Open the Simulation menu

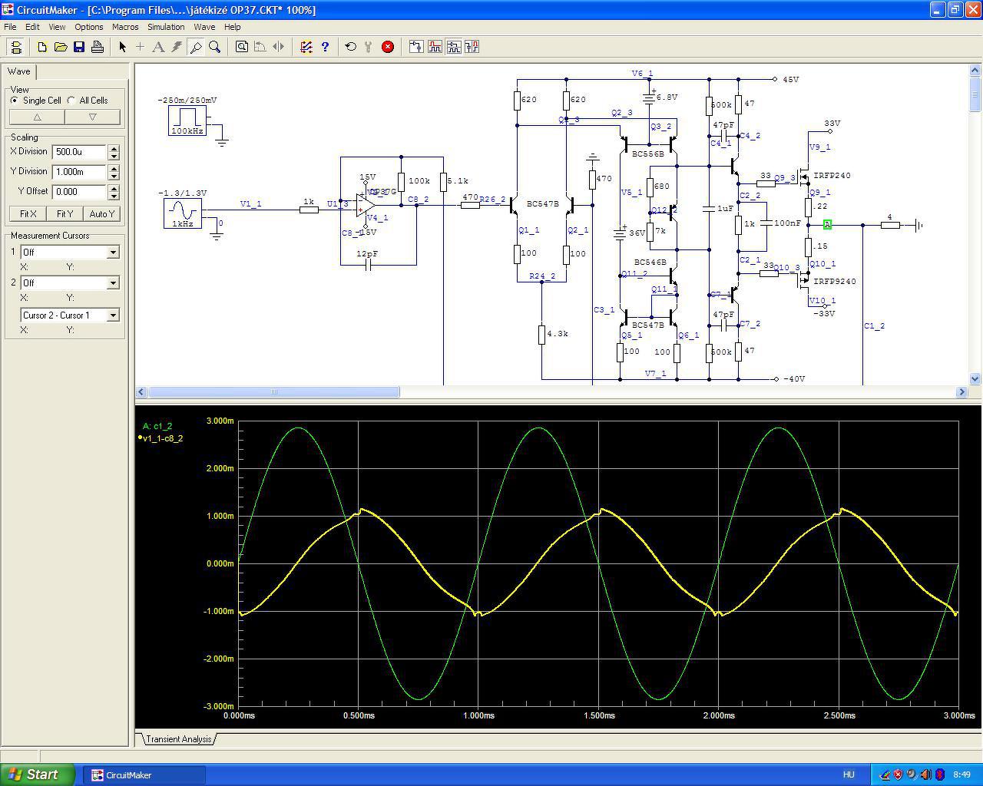pos(166,27)
